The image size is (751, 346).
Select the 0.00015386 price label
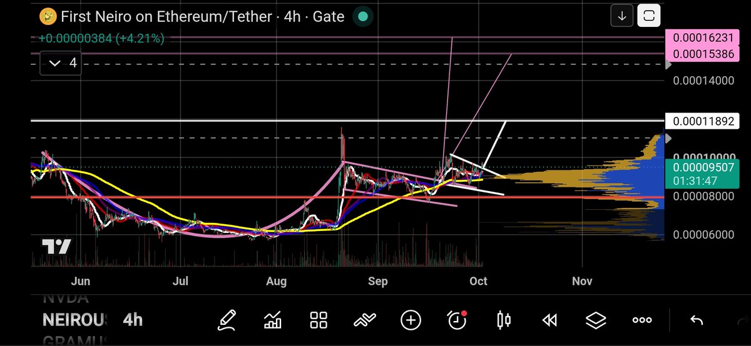[x=703, y=54]
